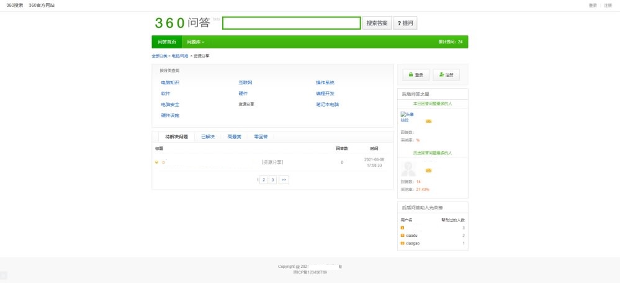Click the 21.43% adoption rate value
Viewport: 620px width, 284px height.
click(x=423, y=190)
